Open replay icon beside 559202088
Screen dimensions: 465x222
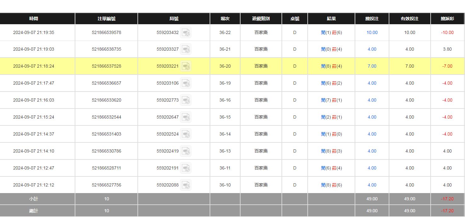[x=186, y=185]
